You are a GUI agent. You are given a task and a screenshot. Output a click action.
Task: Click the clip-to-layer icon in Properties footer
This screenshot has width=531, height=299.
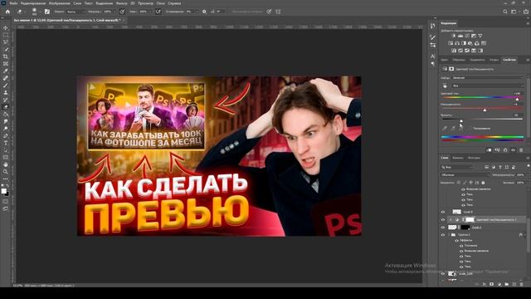click(x=489, y=149)
